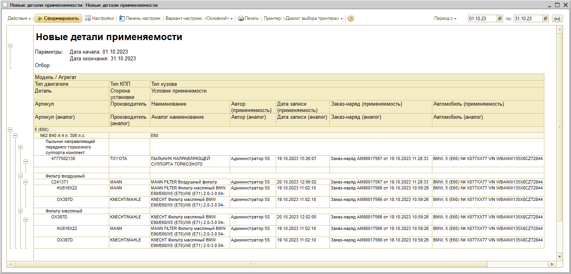Select the Заказ-наряд (применяемость) header cell

[x=381, y=107]
